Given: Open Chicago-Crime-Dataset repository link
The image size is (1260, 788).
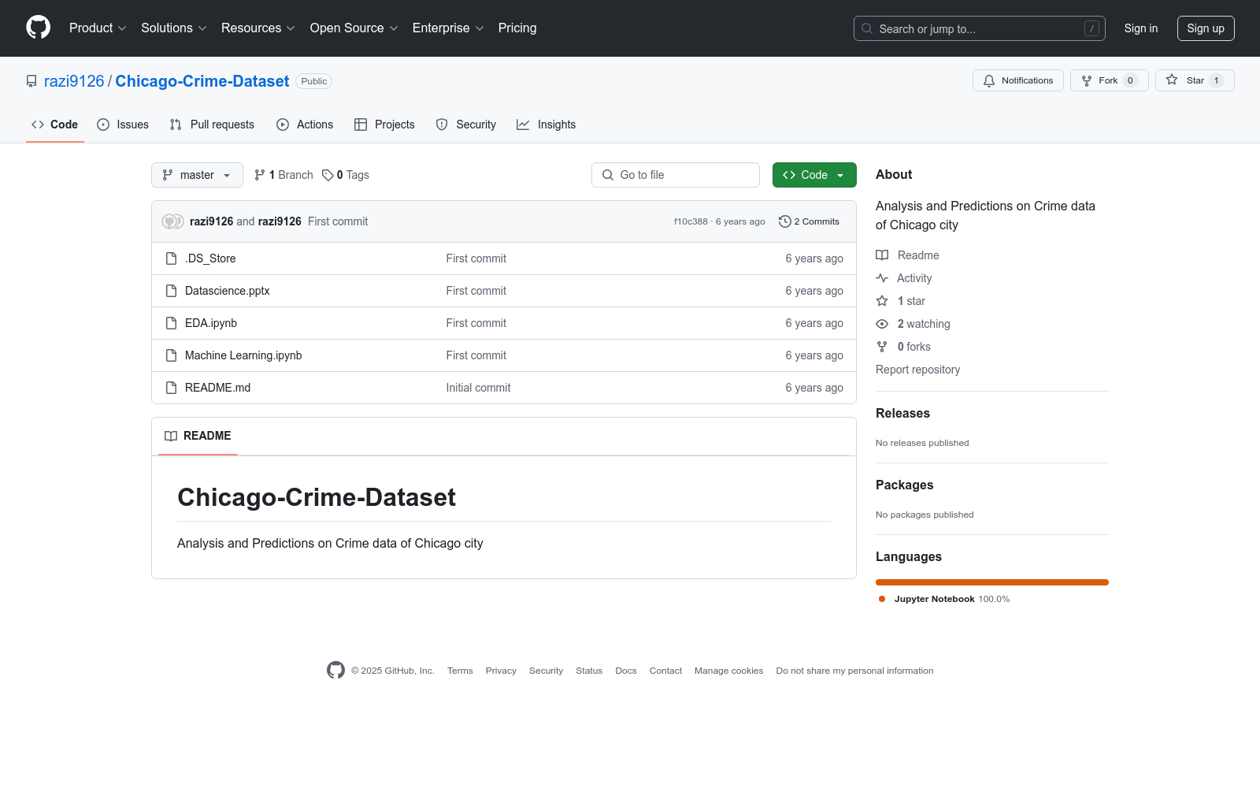Looking at the screenshot, I should pos(202,81).
